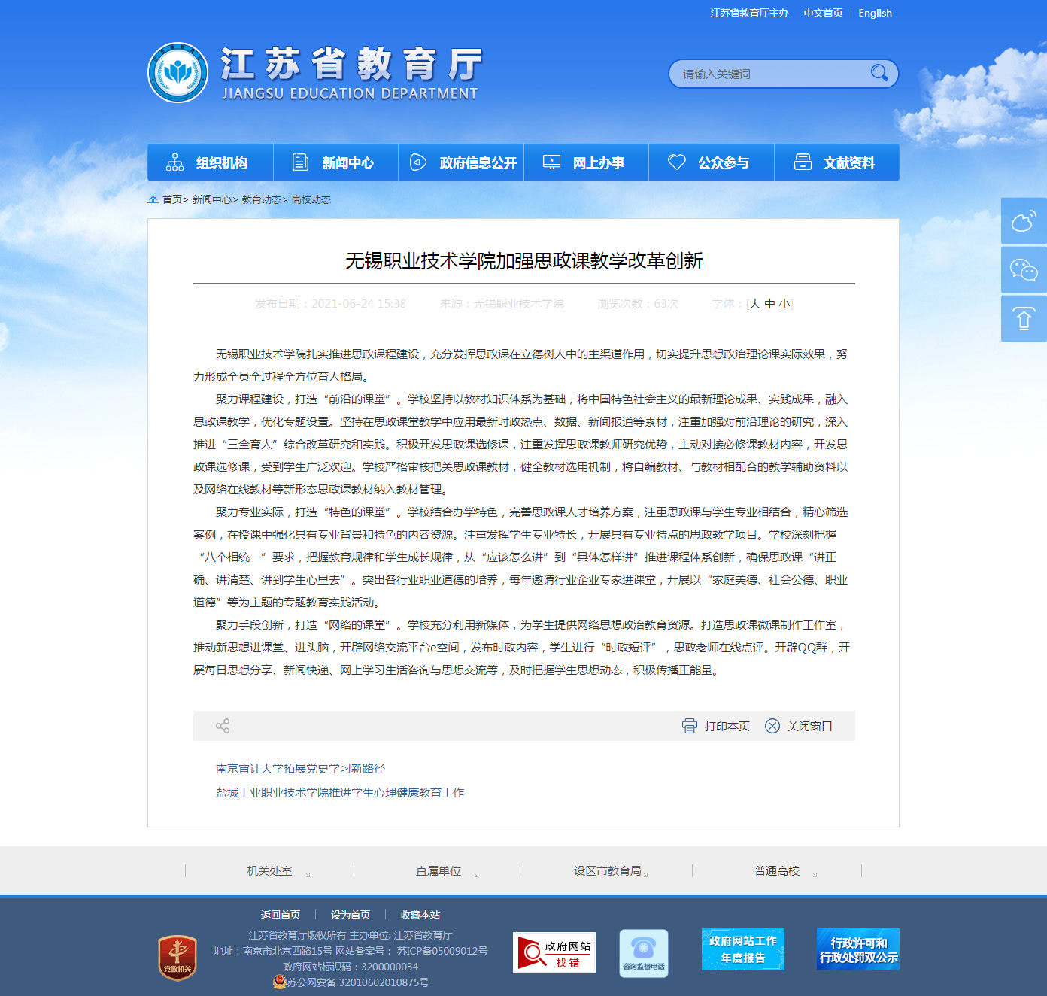The height and width of the screenshot is (996, 1047).
Task: Set font size to small (小)
Action: pos(784,304)
